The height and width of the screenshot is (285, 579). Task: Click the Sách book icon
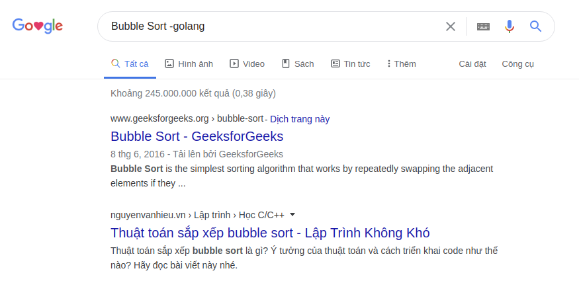pyautogui.click(x=286, y=63)
